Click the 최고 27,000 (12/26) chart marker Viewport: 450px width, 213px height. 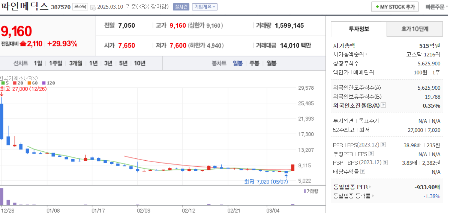23,89
